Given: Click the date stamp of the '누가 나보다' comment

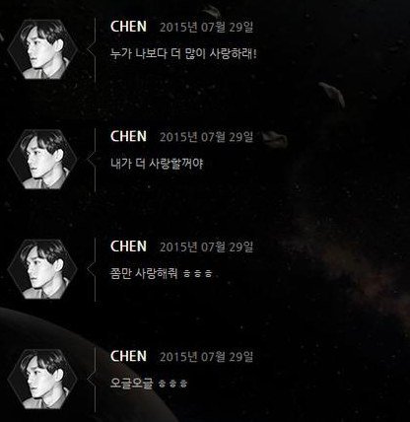Looking at the screenshot, I should point(206,28).
